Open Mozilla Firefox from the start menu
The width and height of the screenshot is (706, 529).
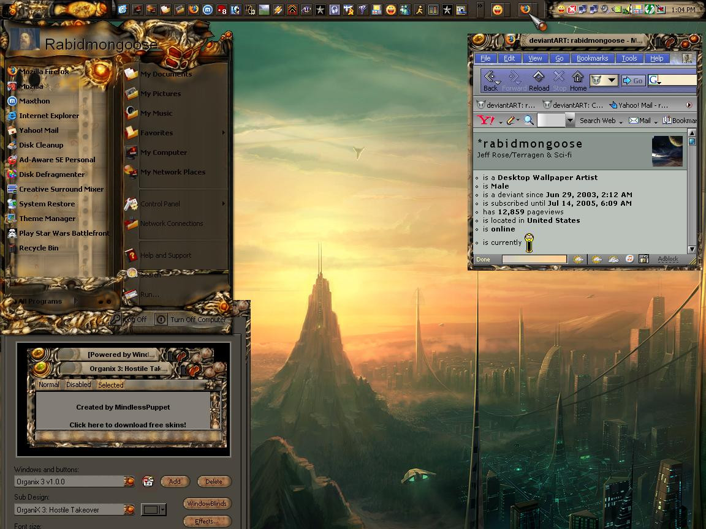pyautogui.click(x=40, y=72)
